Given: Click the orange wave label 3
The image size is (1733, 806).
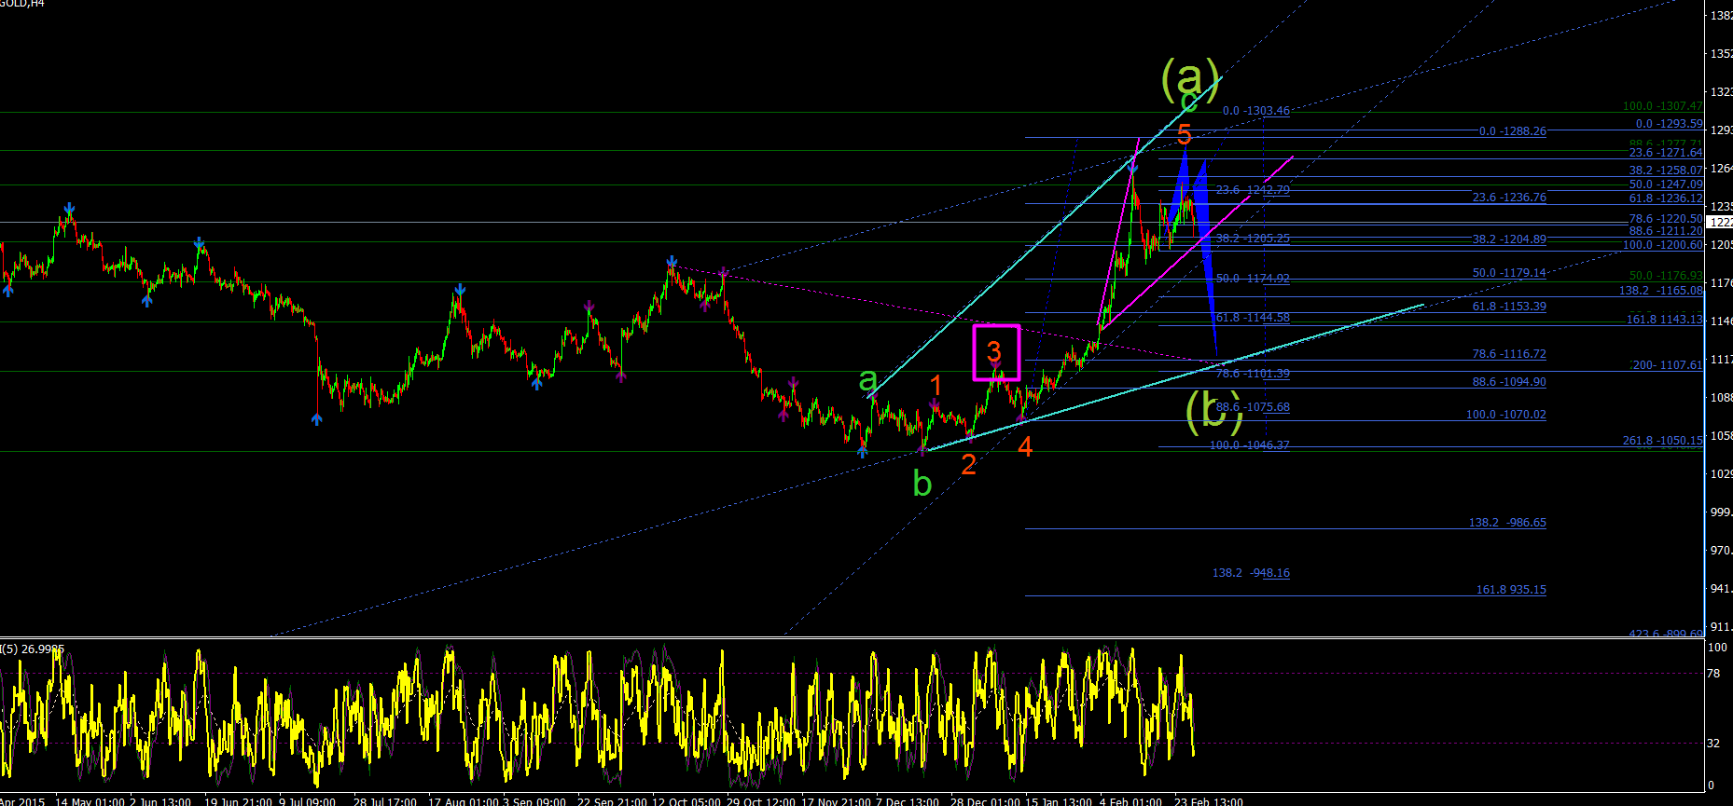Looking at the screenshot, I should pyautogui.click(x=994, y=351).
